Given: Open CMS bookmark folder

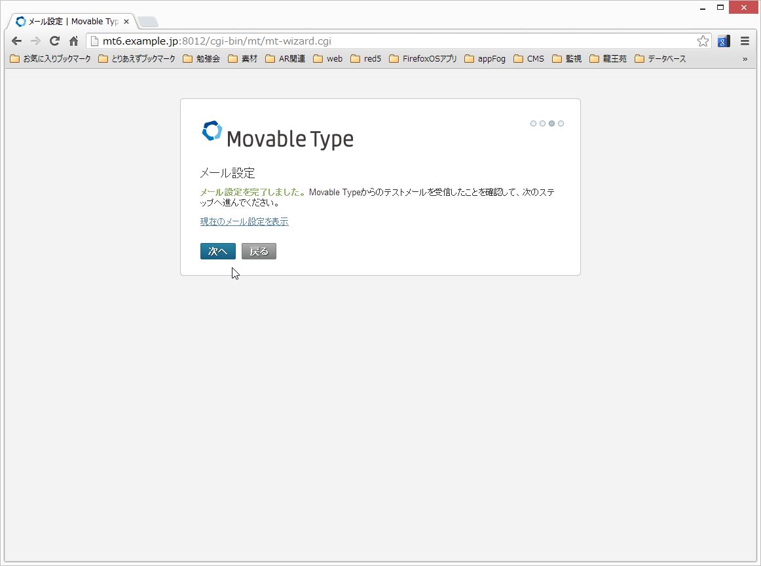Looking at the screenshot, I should click(x=529, y=59).
